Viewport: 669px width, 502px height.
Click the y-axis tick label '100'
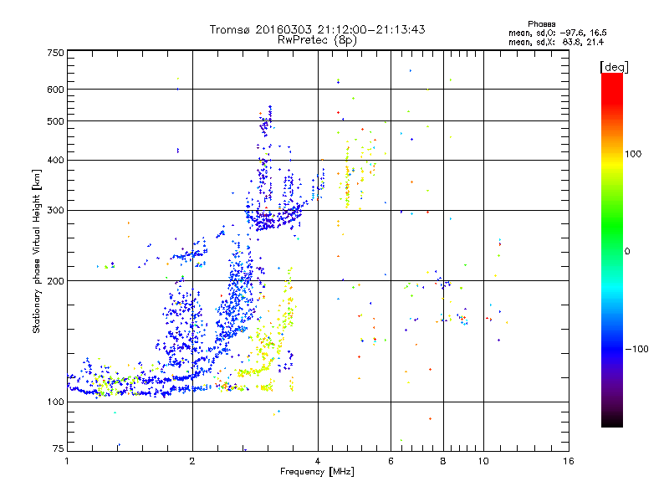[55, 402]
